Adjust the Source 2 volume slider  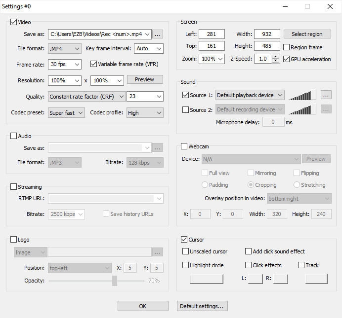pyautogui.click(x=302, y=109)
